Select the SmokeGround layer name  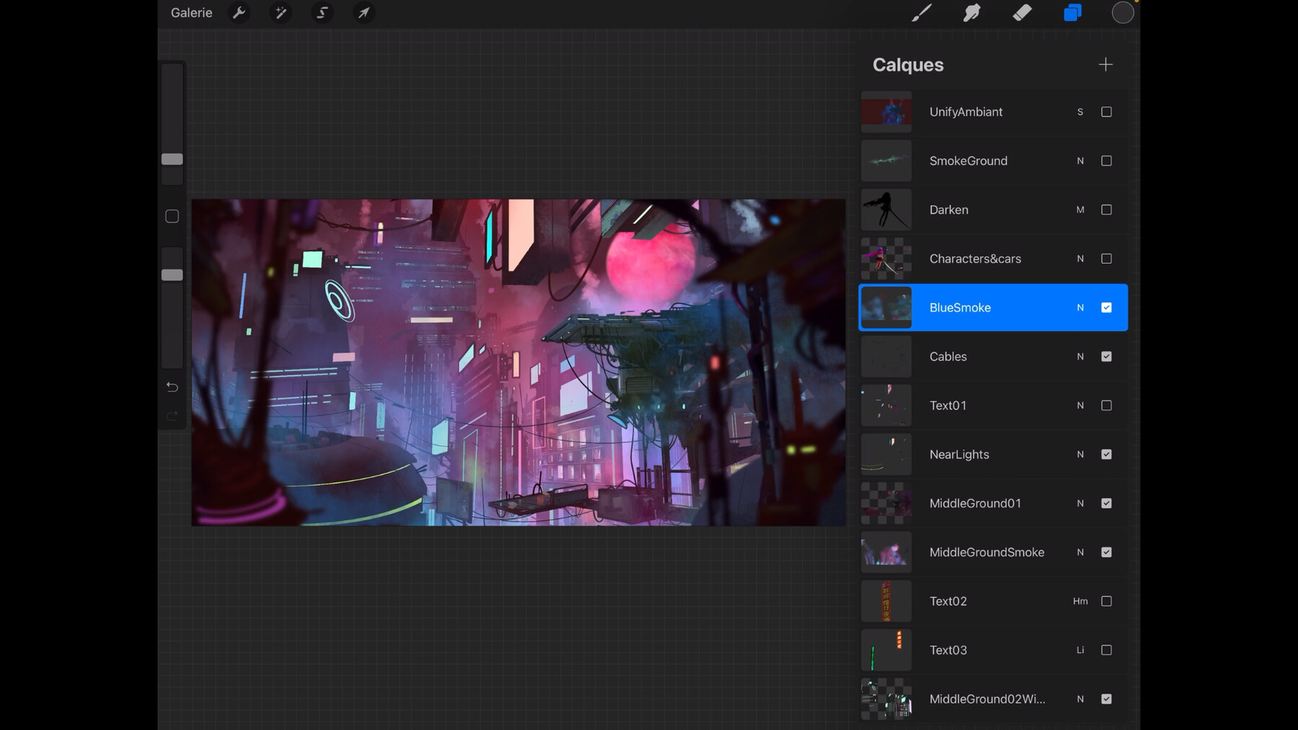coord(968,161)
